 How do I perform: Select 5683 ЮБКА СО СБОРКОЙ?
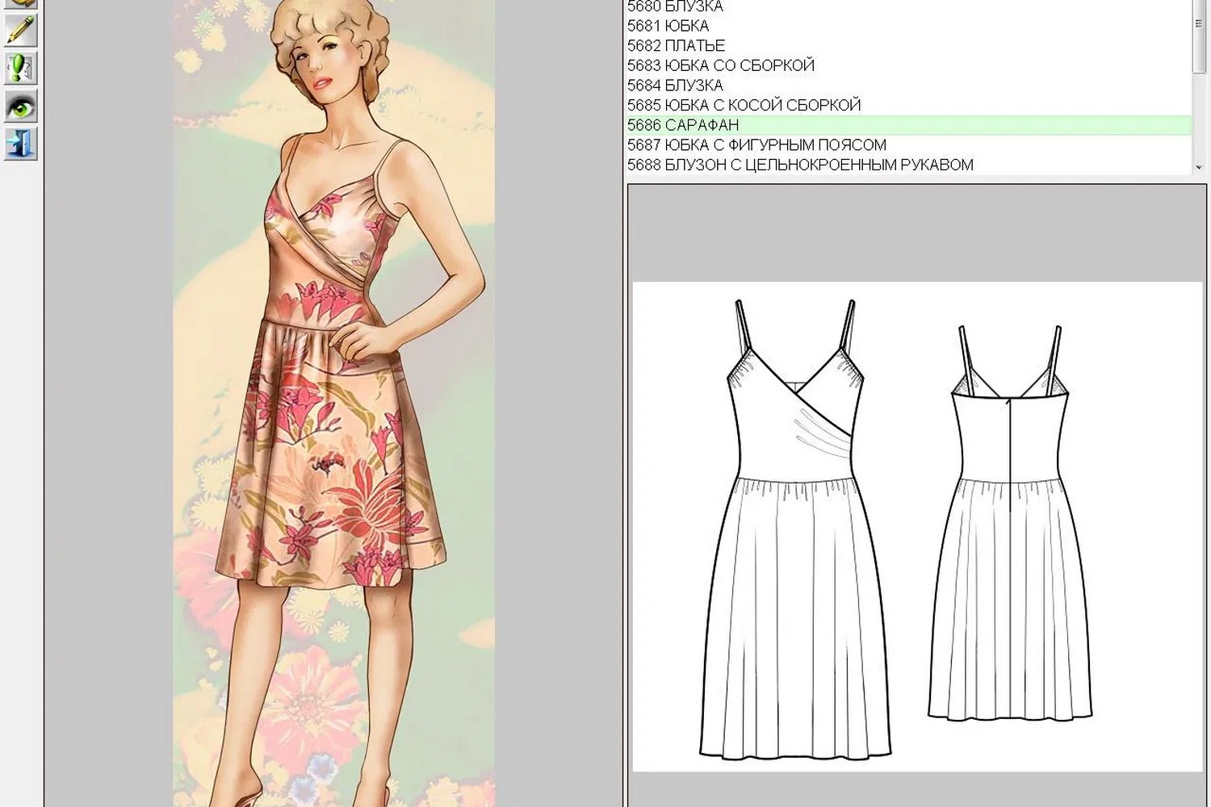point(721,65)
